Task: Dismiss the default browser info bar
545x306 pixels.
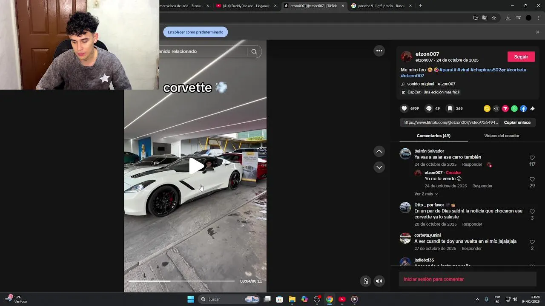Action: [537, 32]
